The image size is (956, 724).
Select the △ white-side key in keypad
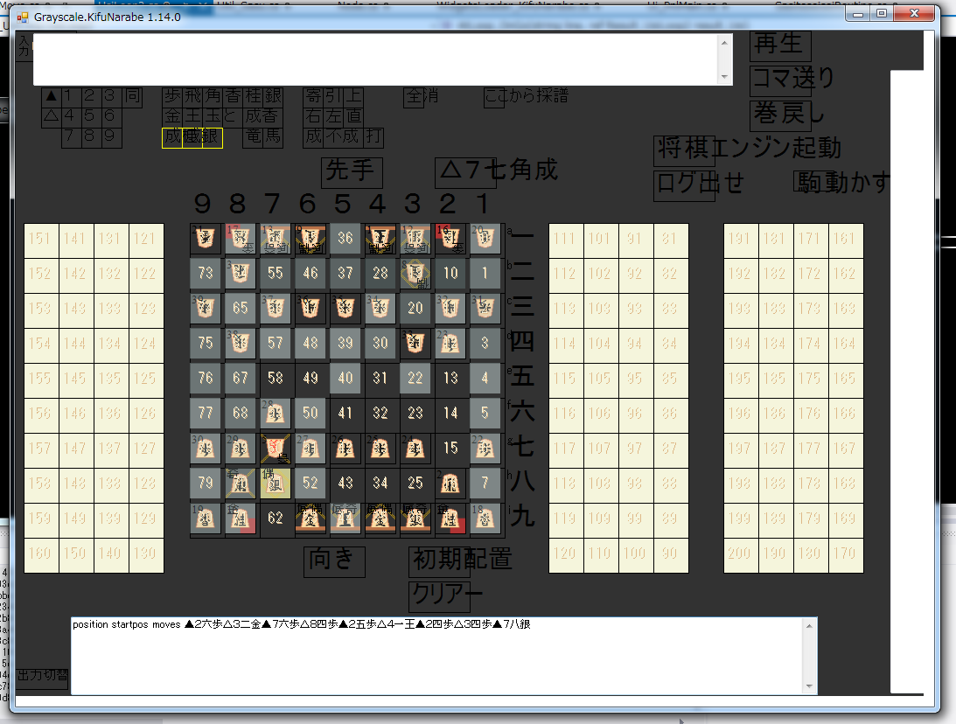click(x=52, y=118)
